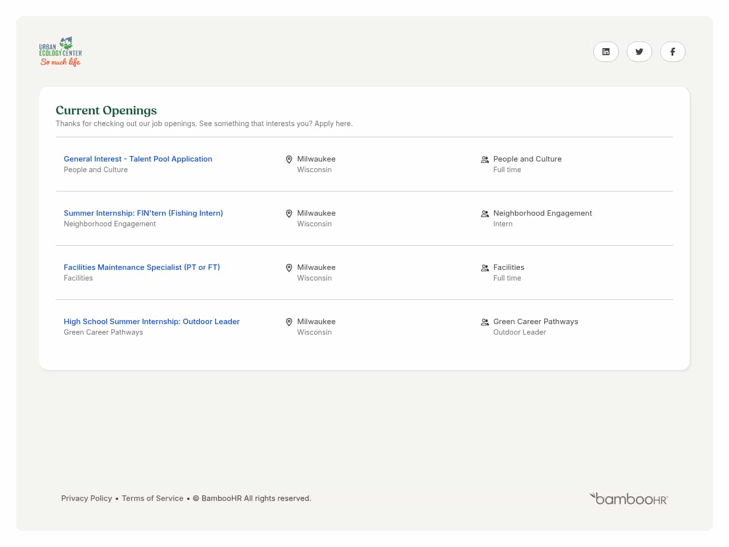Click the location pin beside Facilities Maintenance Specialist
Viewport: 729px width, 547px height.
tap(289, 267)
